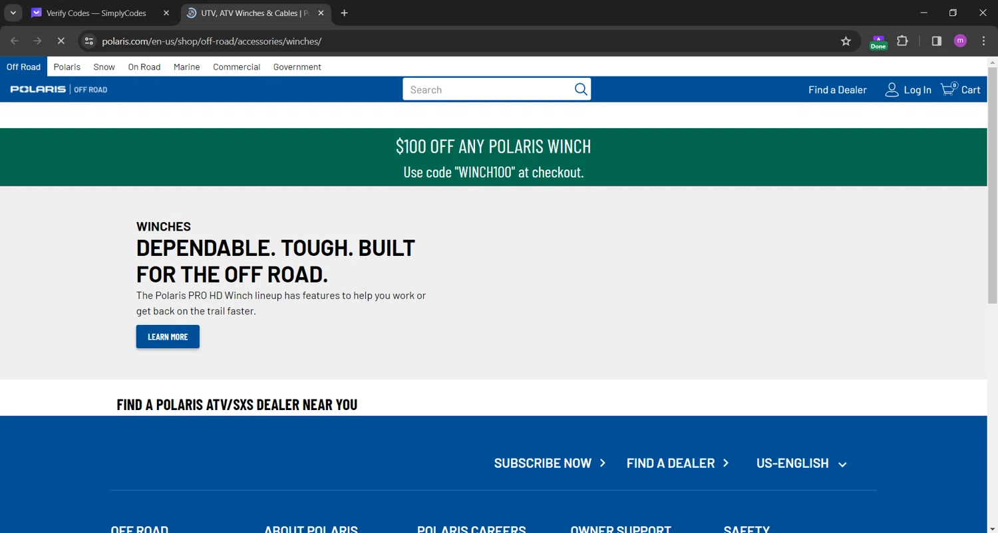Close the Verify Codes SimplyCodes tab
This screenshot has width=998, height=533.
pos(166,13)
